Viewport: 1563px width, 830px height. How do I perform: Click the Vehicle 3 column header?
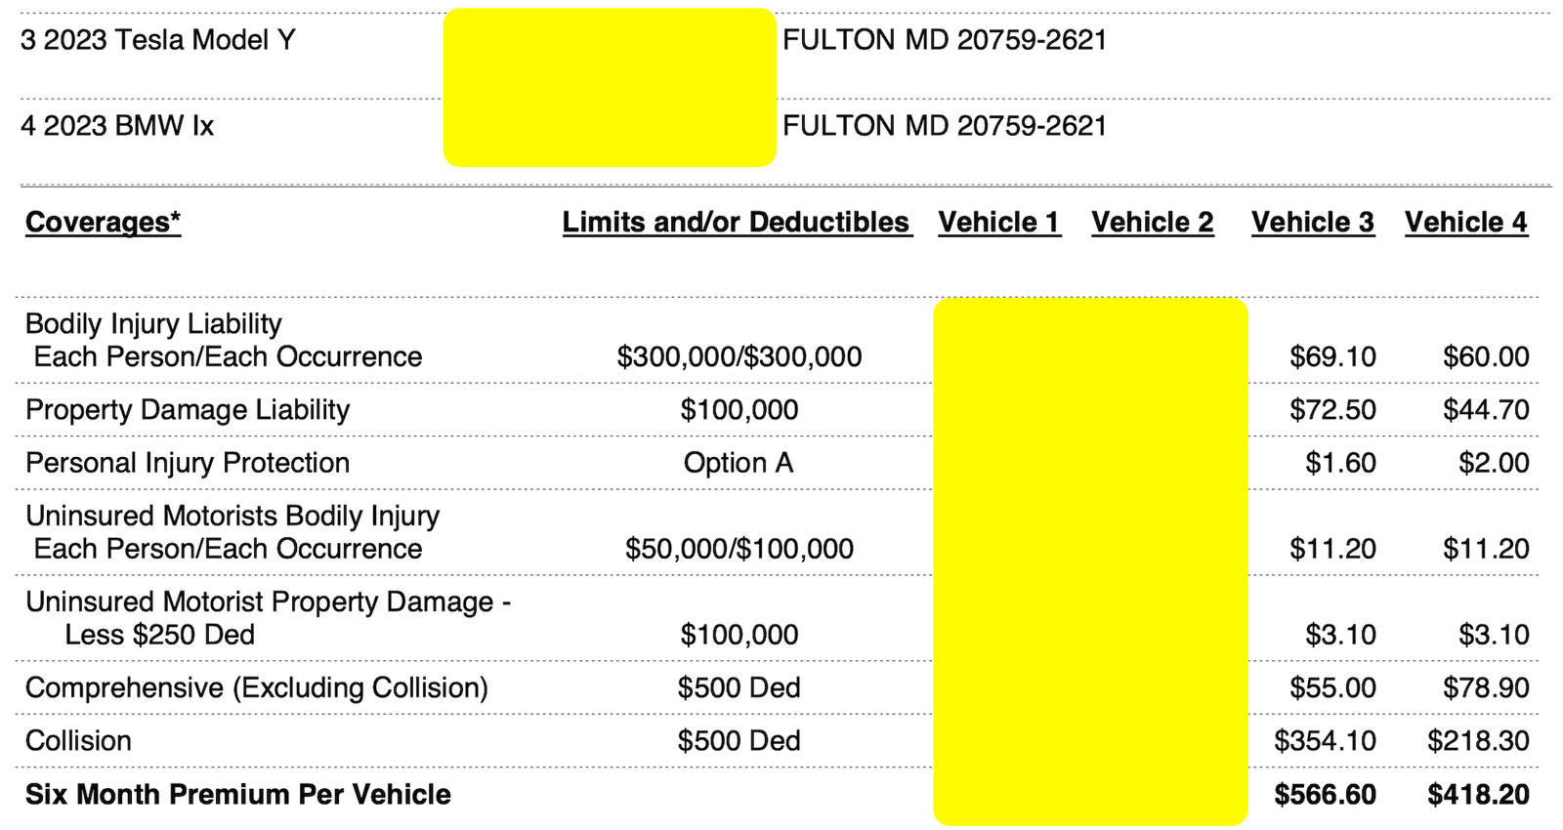(1312, 223)
